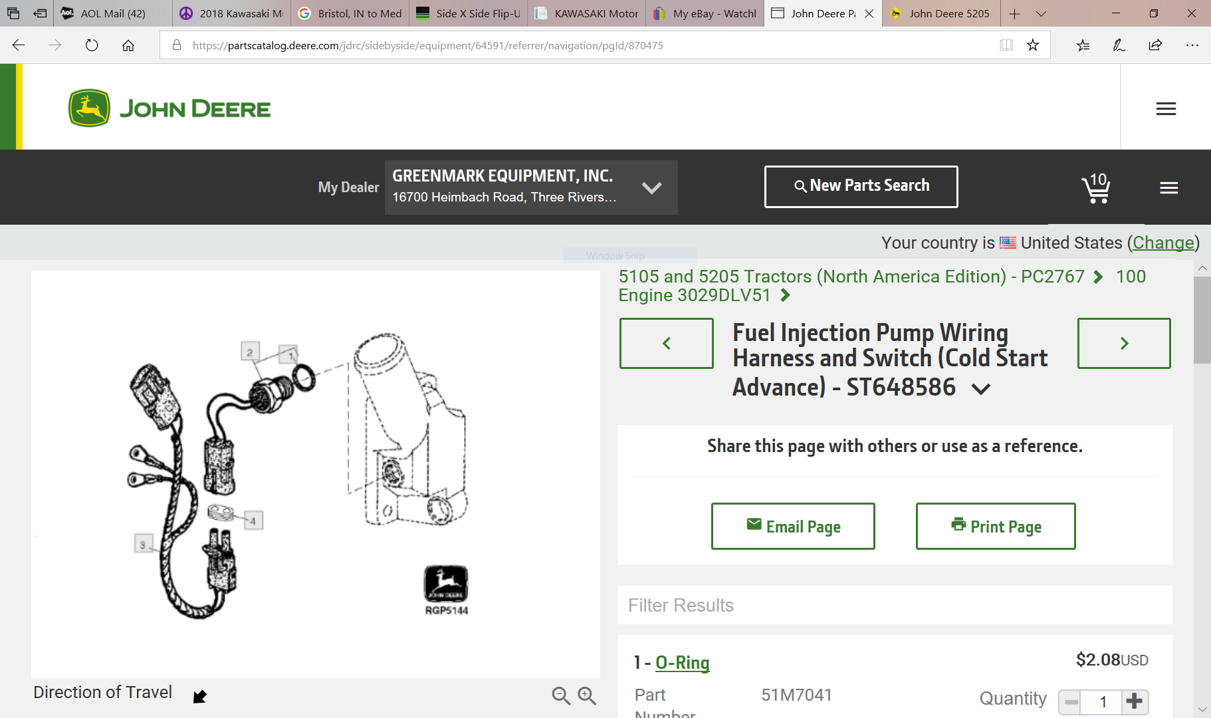Click the Filter Results input field
This screenshot has width=1211, height=718.
pos(895,605)
